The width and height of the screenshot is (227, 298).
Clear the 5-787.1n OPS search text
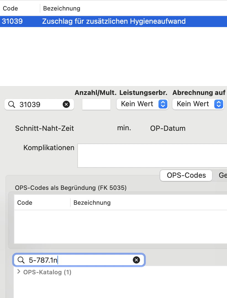pyautogui.click(x=136, y=260)
